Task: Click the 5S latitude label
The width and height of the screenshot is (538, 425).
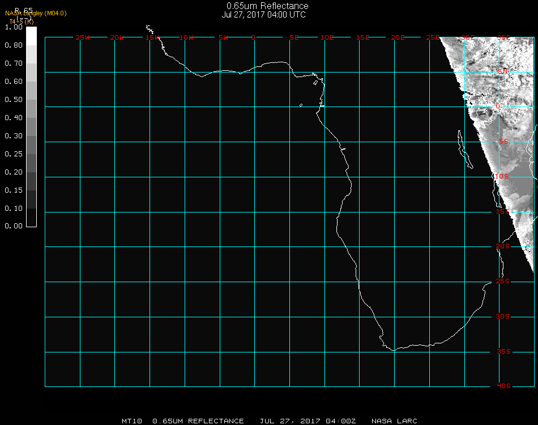Action: click(x=503, y=141)
